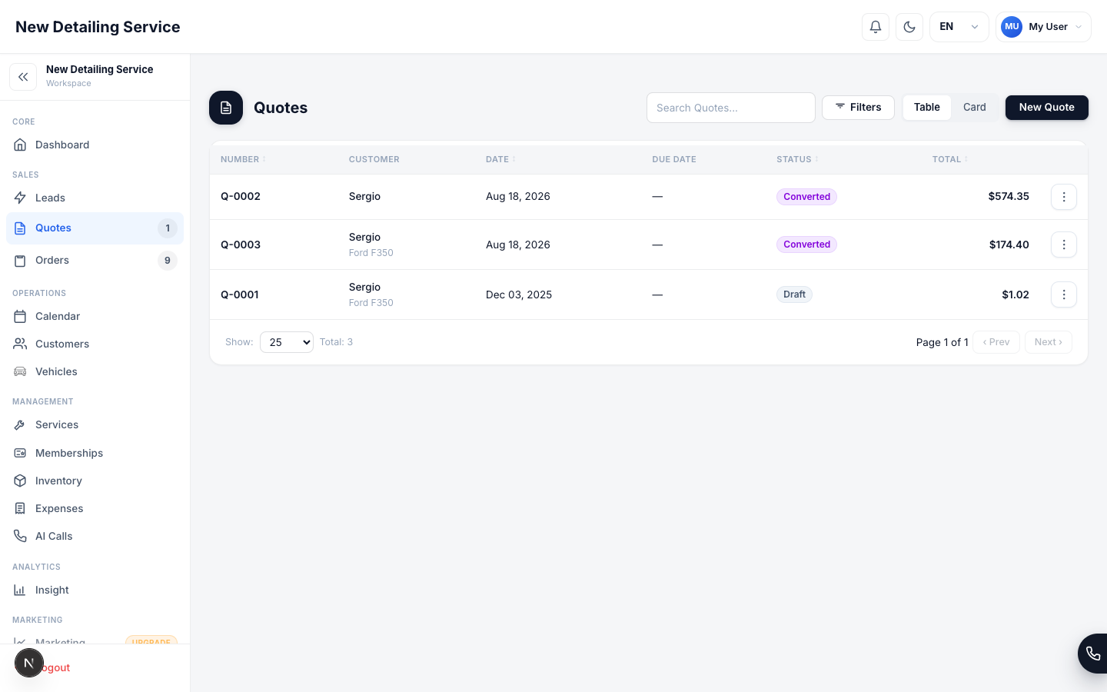Click the Customers people icon
This screenshot has width=1107, height=692.
click(x=20, y=344)
